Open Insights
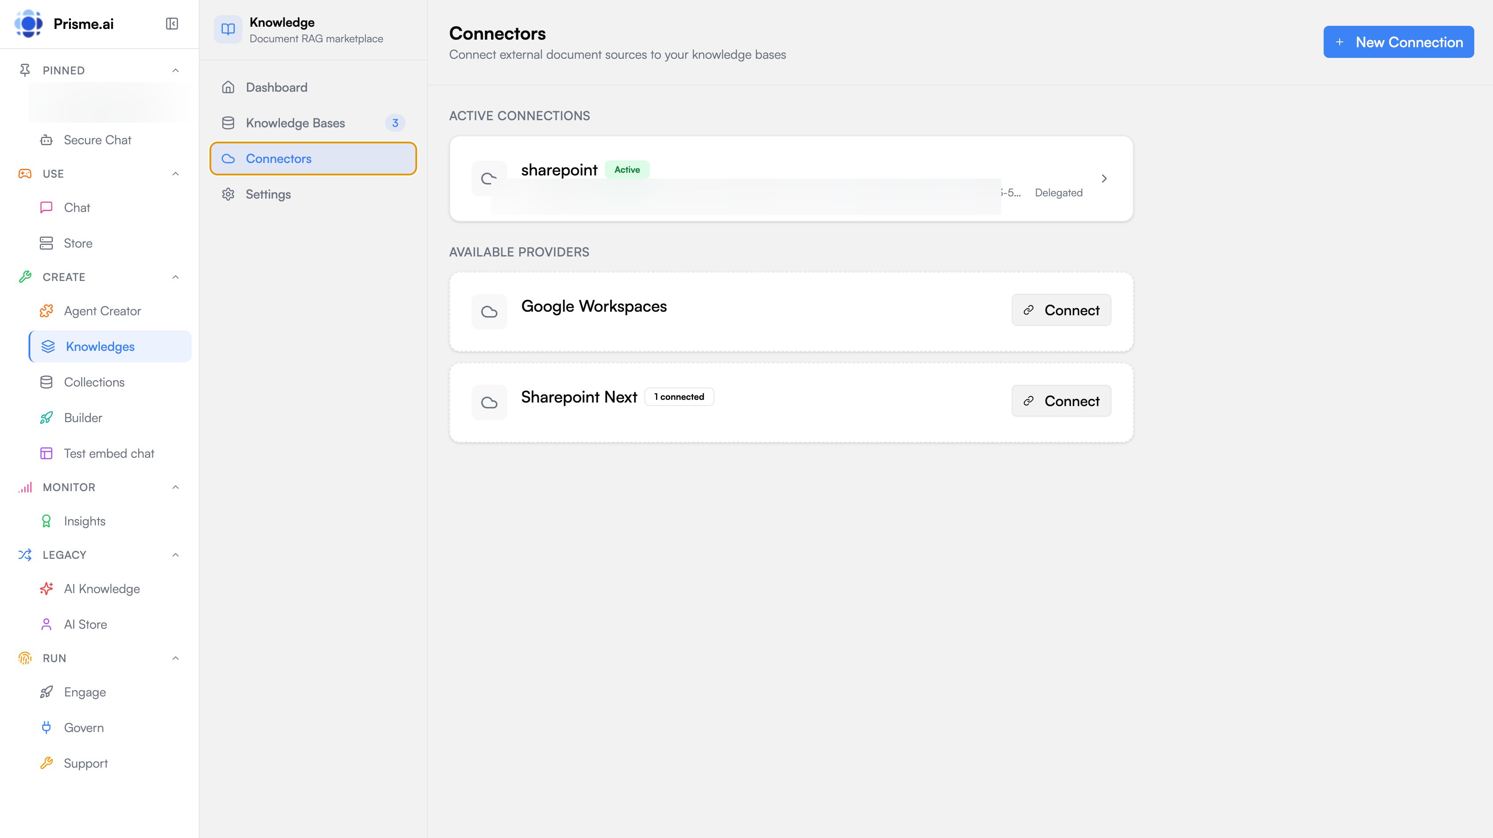The image size is (1493, 838). point(110,521)
